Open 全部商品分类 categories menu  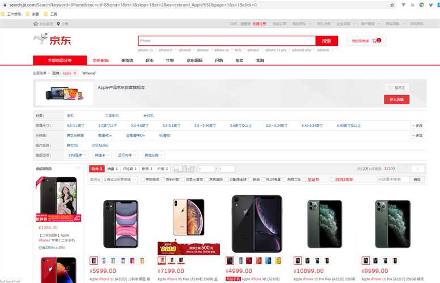[x=60, y=60]
